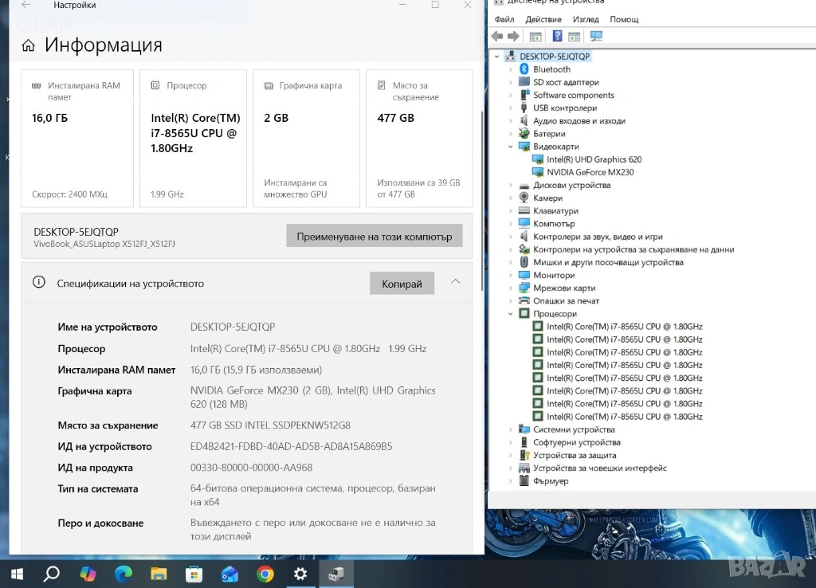
Task: Click the Home icon beside Информация heading
Action: pos(28,46)
